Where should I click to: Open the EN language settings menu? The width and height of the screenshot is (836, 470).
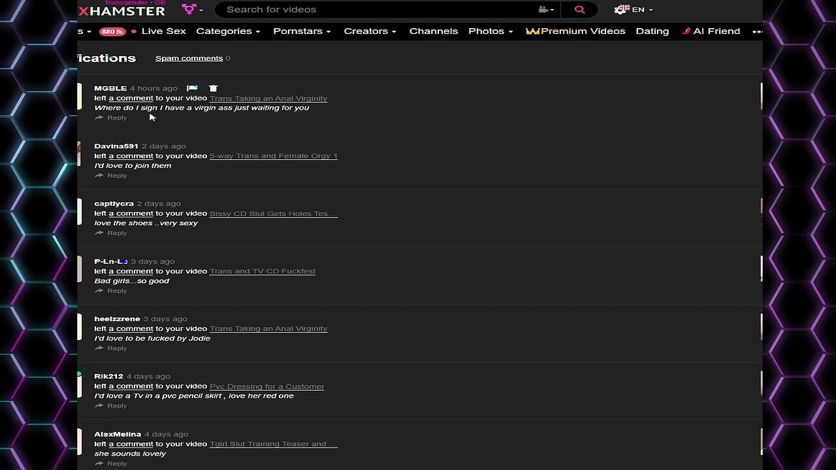(x=634, y=10)
